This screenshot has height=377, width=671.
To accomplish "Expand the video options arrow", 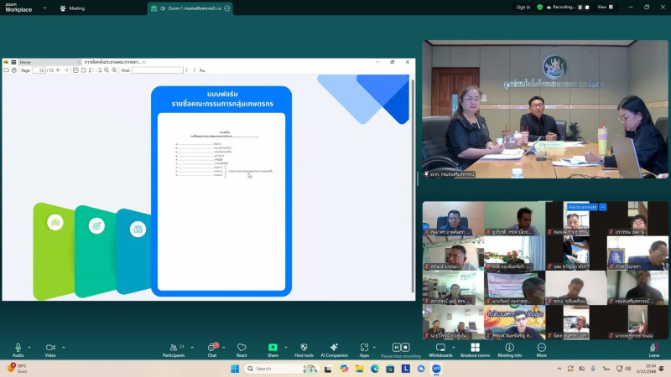I will 63,346.
